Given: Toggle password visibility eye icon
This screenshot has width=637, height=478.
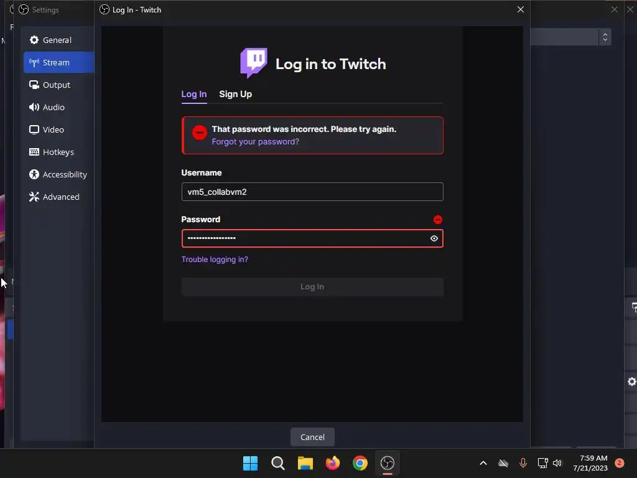Looking at the screenshot, I should click(434, 238).
